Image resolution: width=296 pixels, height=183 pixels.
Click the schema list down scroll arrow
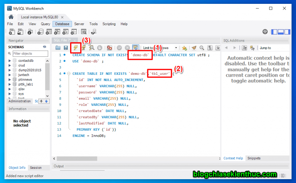click(47, 96)
